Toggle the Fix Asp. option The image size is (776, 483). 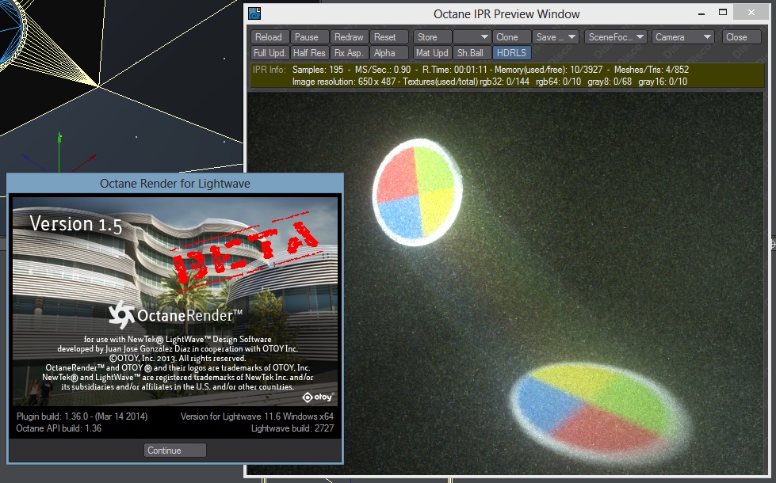pyautogui.click(x=349, y=53)
